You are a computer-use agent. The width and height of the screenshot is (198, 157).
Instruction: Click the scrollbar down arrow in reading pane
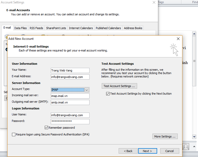(x=194, y=137)
